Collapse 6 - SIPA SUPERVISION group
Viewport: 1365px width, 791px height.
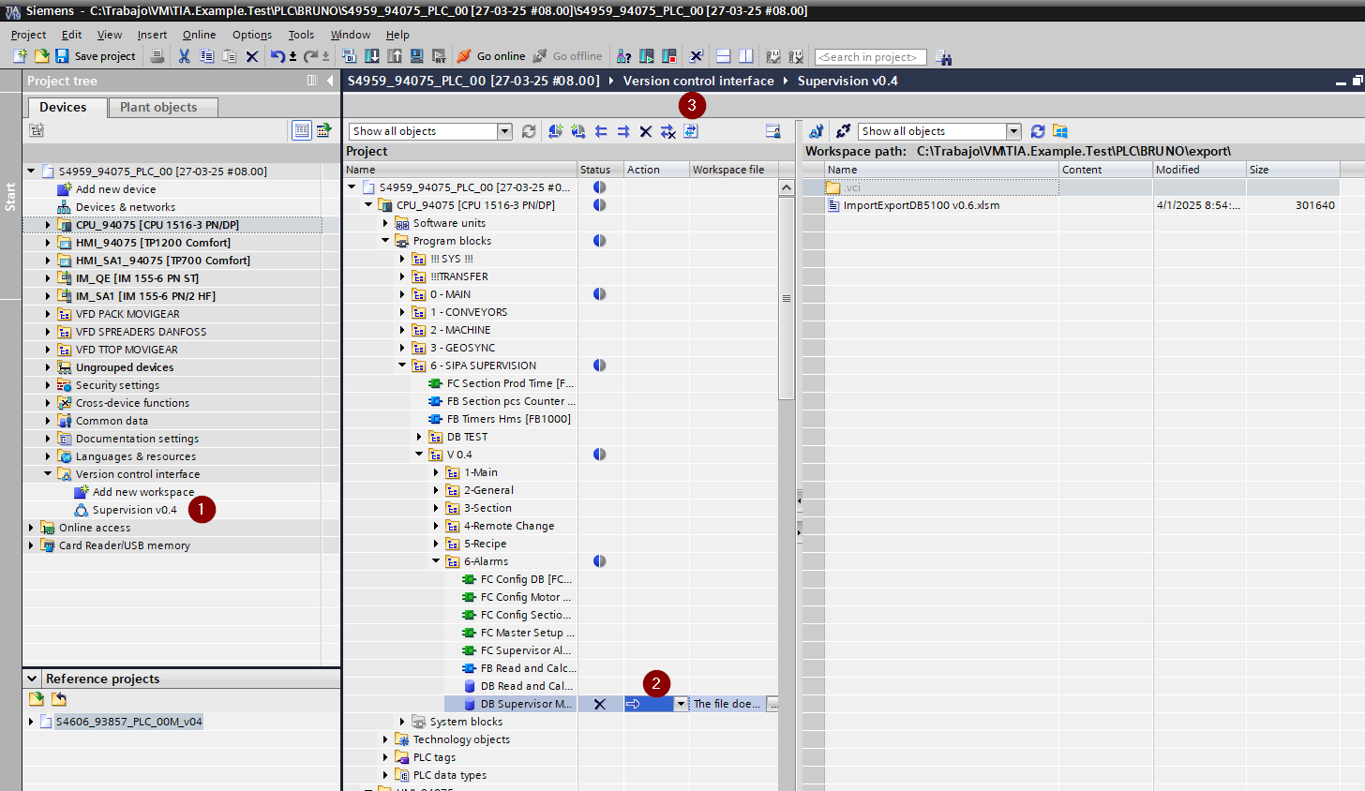tap(402, 366)
